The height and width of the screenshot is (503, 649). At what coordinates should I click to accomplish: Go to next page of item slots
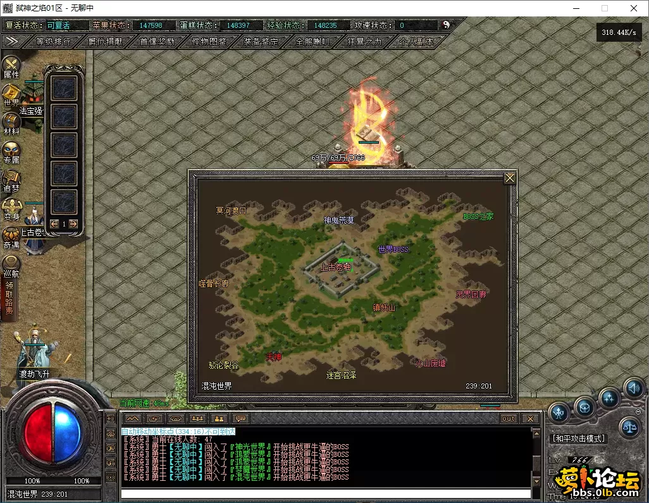[x=73, y=223]
